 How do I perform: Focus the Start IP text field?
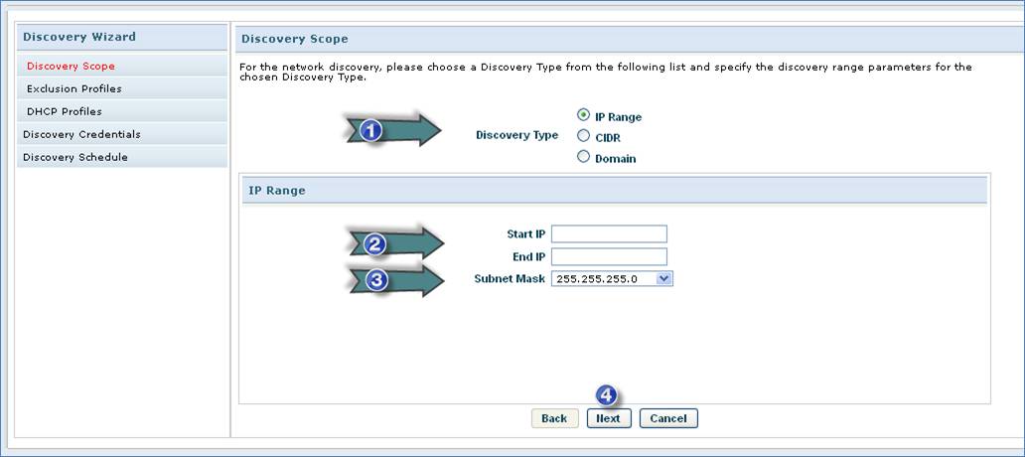click(609, 234)
